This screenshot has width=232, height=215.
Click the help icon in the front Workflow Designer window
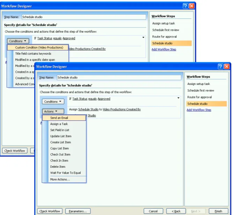[220, 66]
